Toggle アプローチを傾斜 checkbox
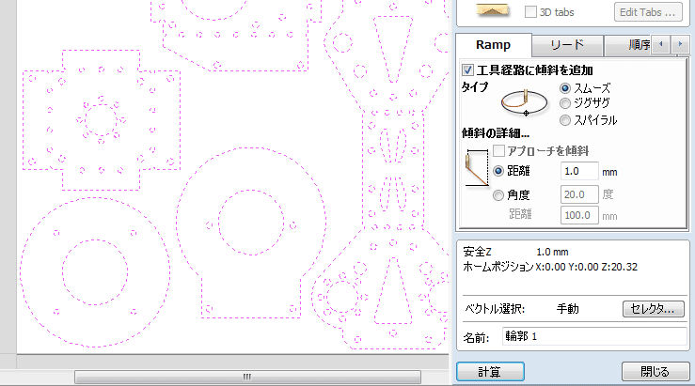The height and width of the screenshot is (386, 695). pos(499,150)
